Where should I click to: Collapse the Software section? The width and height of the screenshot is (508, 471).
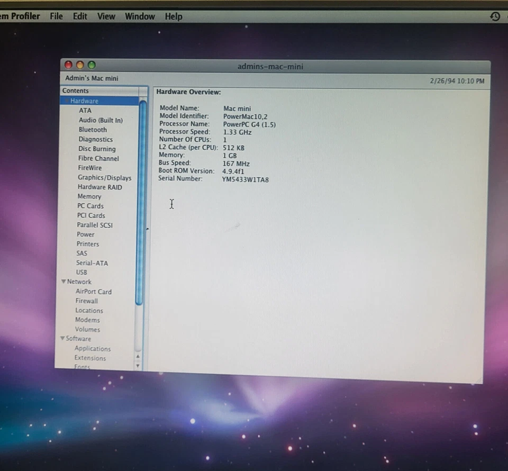(x=62, y=339)
